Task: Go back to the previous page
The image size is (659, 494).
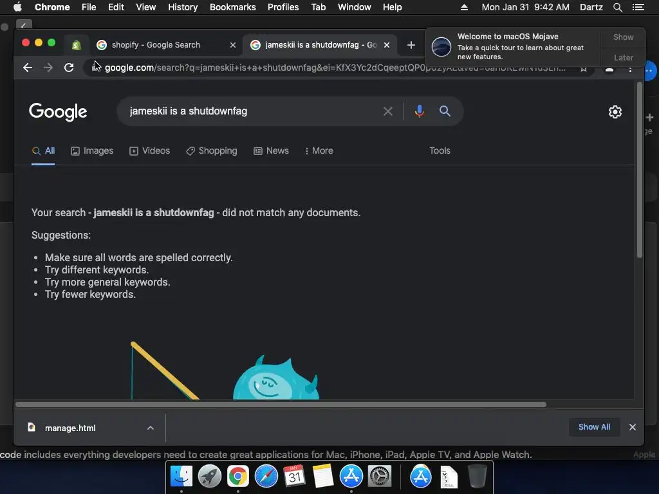Action: click(28, 68)
